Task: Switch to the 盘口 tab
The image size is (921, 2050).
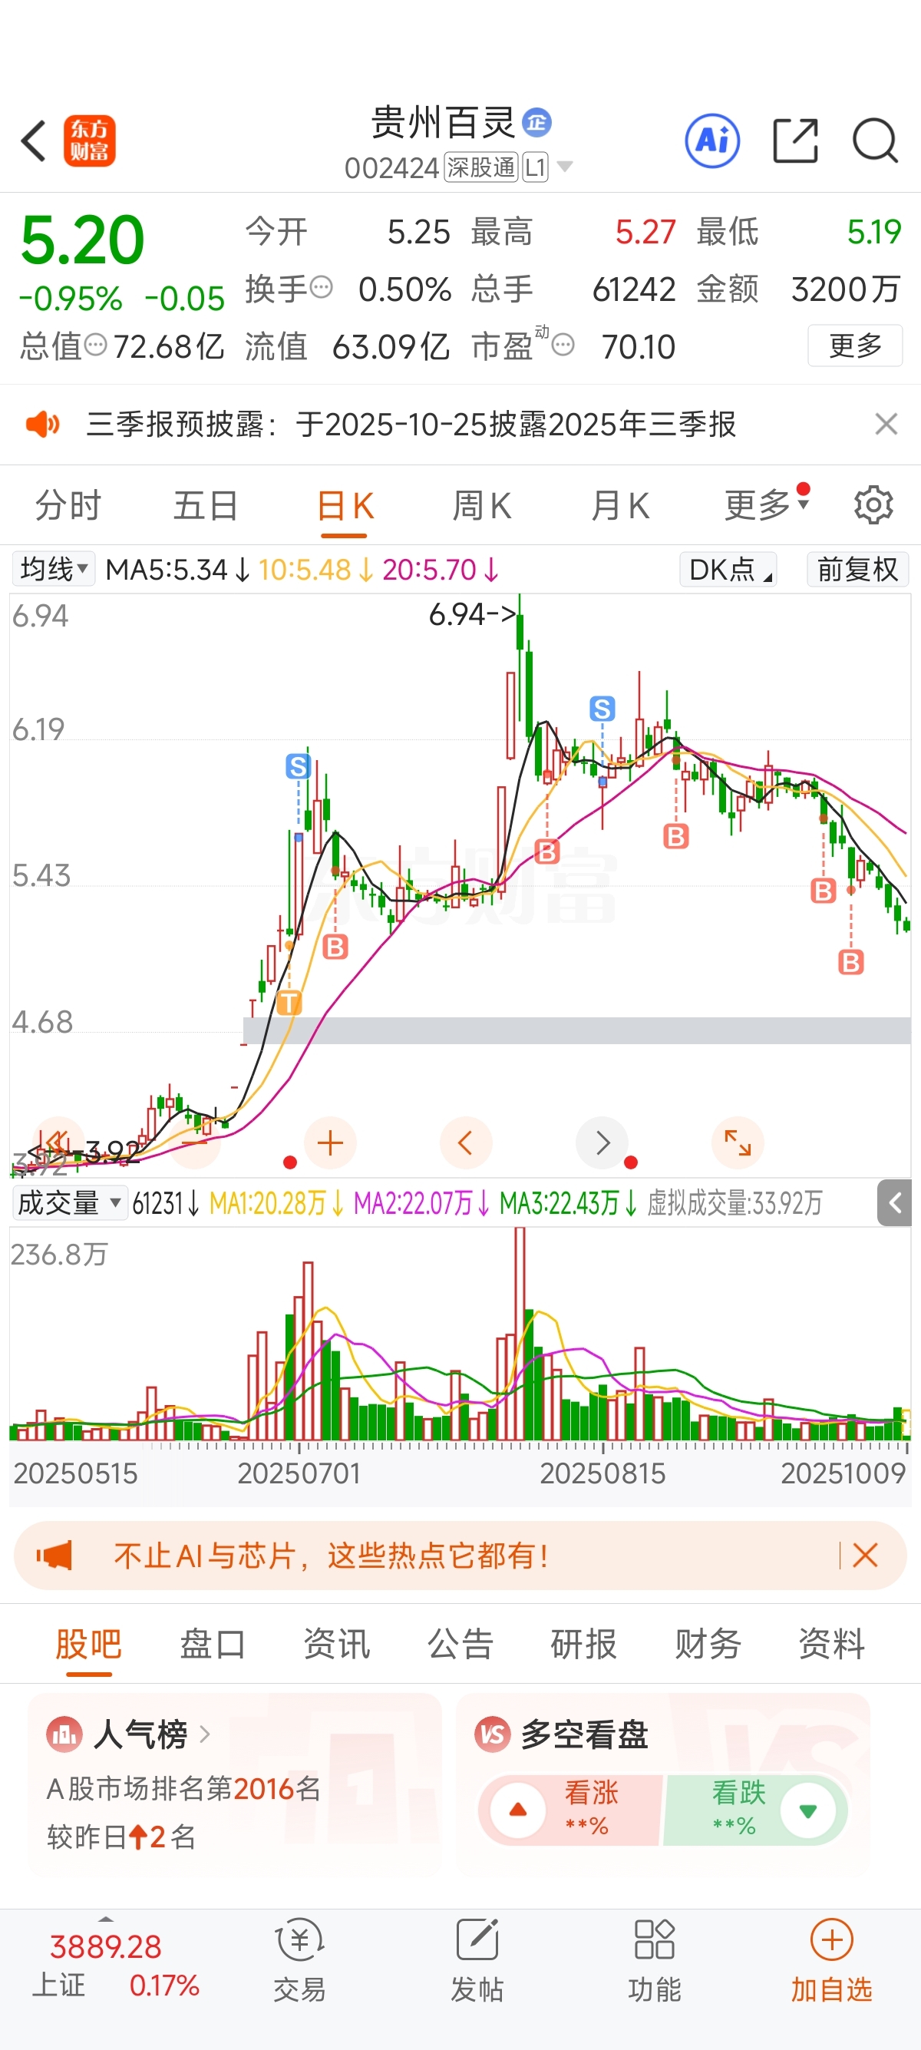Action: 213,1644
